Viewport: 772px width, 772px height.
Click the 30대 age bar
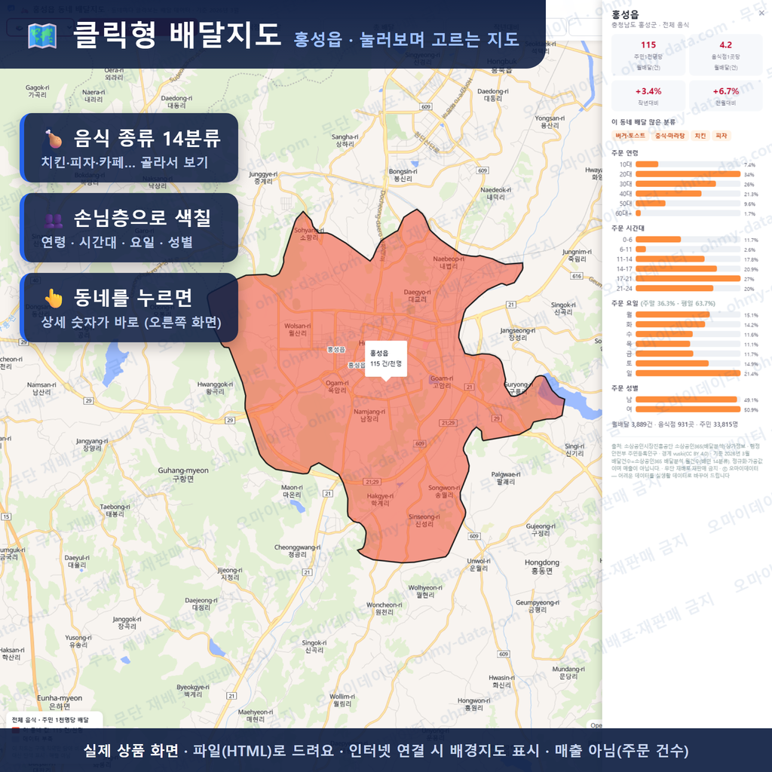tap(688, 184)
